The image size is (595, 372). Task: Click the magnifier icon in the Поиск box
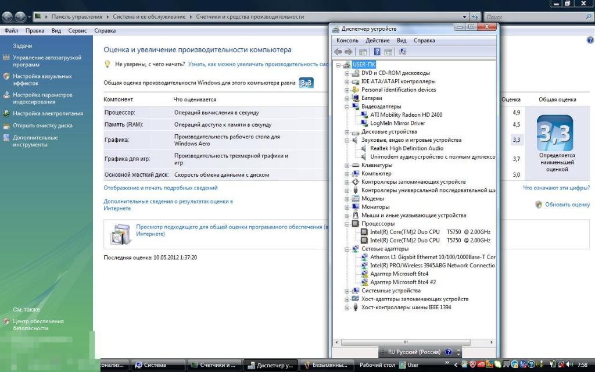click(x=589, y=17)
